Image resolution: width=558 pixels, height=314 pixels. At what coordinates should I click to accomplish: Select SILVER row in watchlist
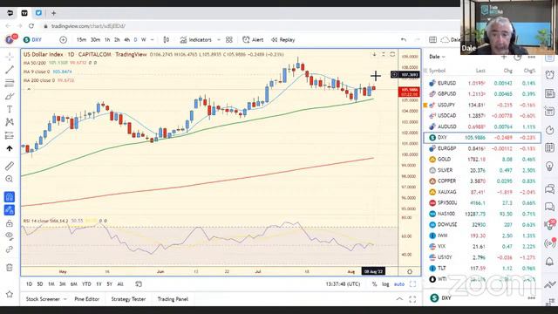click(482, 170)
